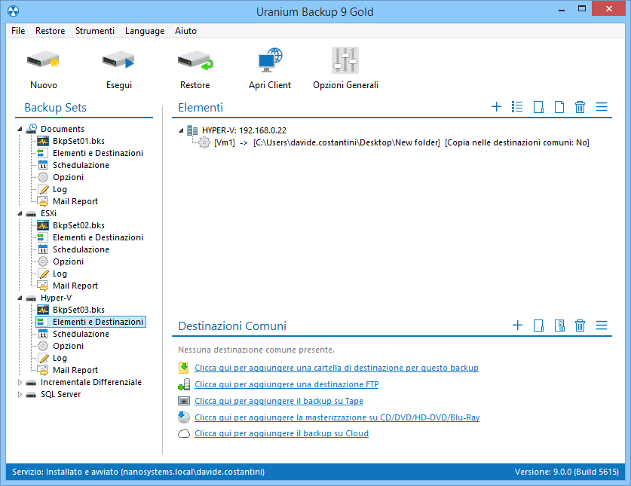The width and height of the screenshot is (631, 486).
Task: Select the Incrementale Differenziale tree label
Action: coord(91,382)
